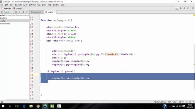Place the cursor on the "function animasyon" line

click(x=56, y=20)
